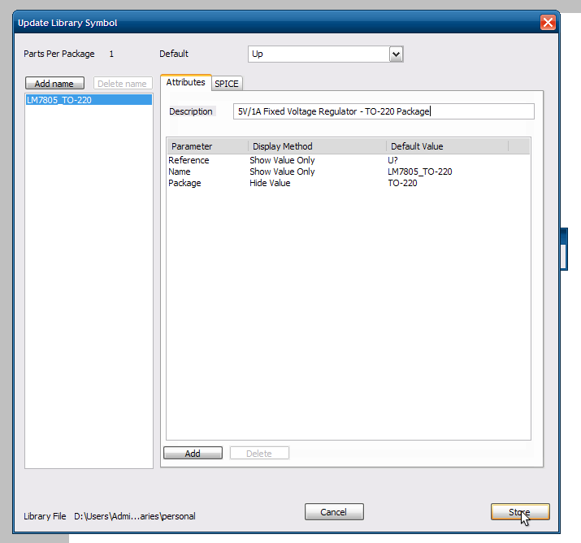
Task: Click the U? default value cell
Action: coord(393,160)
